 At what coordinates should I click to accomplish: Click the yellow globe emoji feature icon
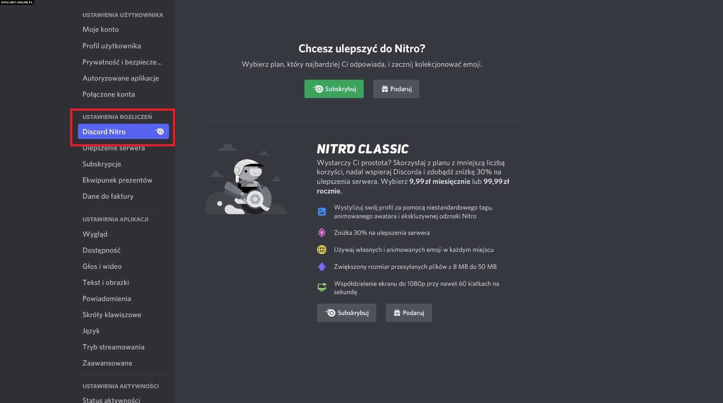tap(321, 250)
